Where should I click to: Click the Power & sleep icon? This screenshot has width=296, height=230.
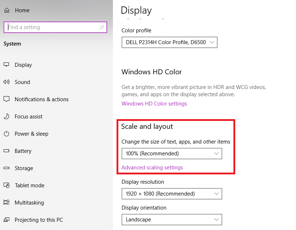(6, 133)
